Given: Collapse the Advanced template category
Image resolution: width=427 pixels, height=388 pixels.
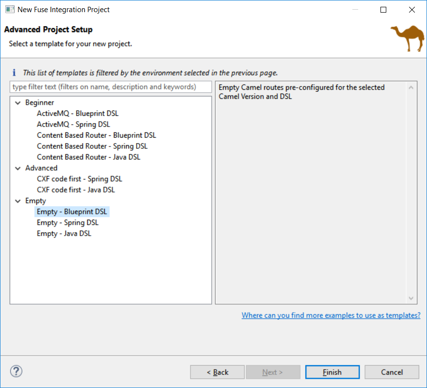Looking at the screenshot, I should (18, 168).
